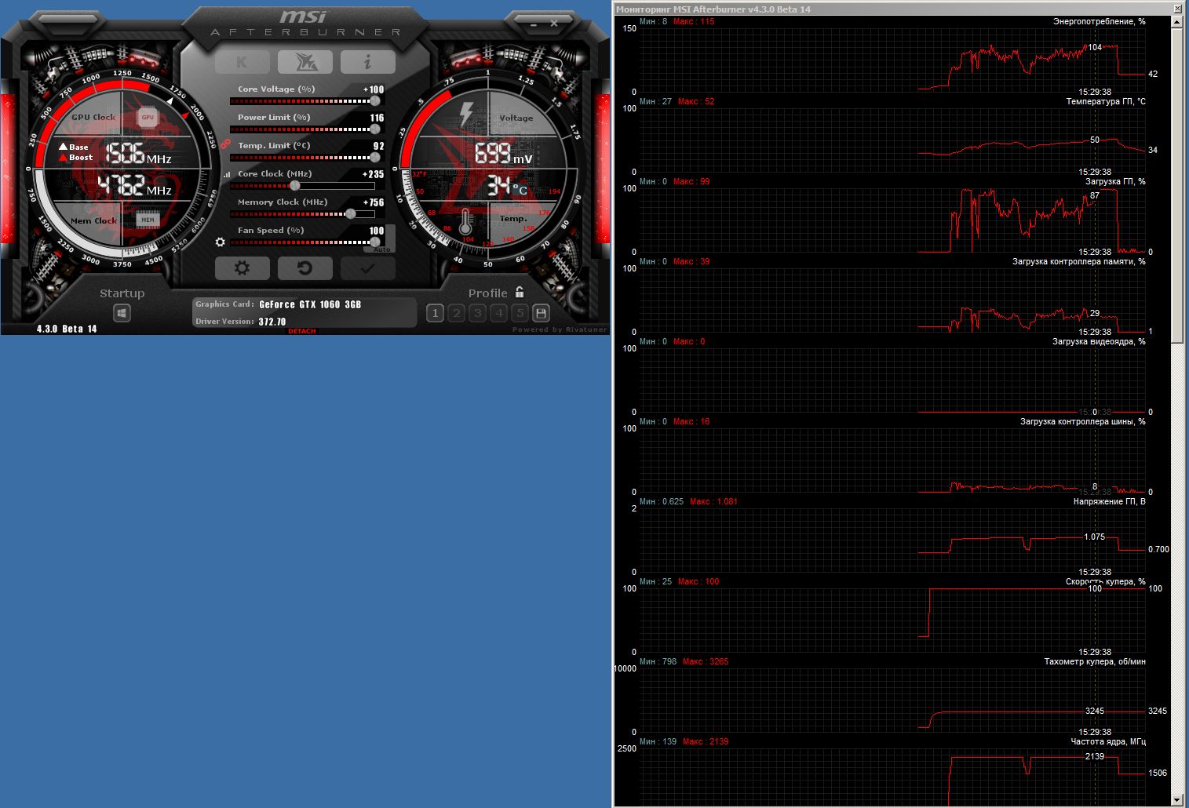Click the 'Загрузка ГП, %' graph title
The image size is (1189, 808).
1115,181
